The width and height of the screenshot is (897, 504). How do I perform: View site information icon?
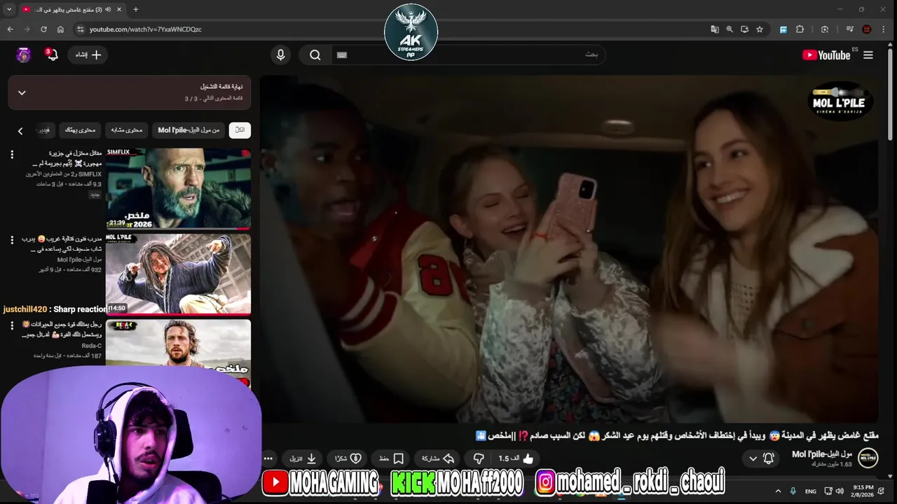pyautogui.click(x=80, y=29)
